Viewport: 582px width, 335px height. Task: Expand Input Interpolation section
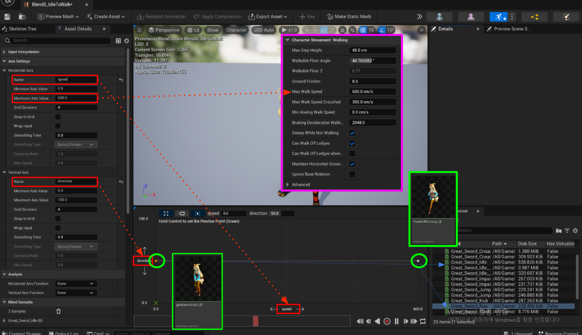pos(5,52)
